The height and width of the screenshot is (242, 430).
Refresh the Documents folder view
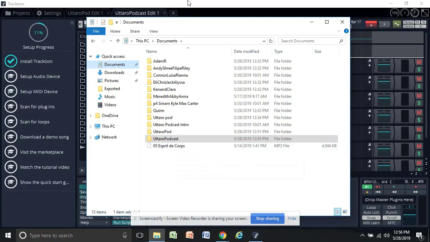click(270, 41)
